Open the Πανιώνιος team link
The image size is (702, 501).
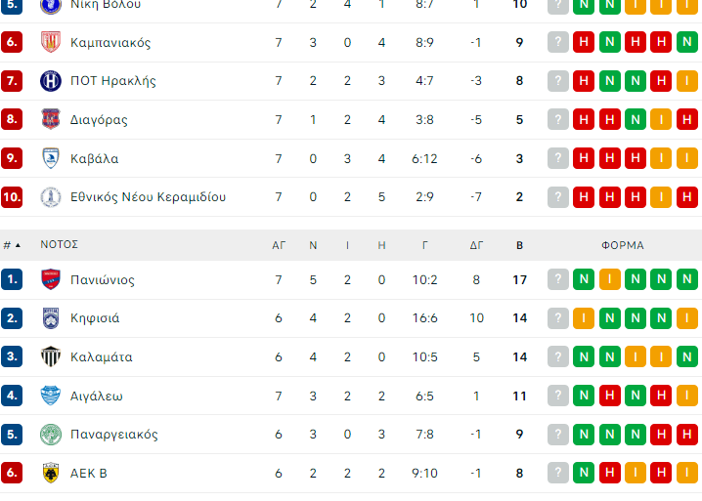[x=103, y=280]
